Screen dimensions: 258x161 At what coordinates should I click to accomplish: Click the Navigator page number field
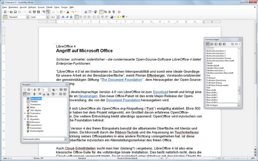tap(45, 90)
